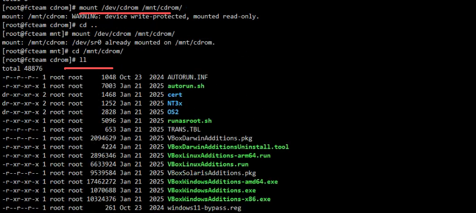The height and width of the screenshot is (213, 476).
Task: Click size 1048 of AUTORUN.INF
Action: (x=109, y=77)
